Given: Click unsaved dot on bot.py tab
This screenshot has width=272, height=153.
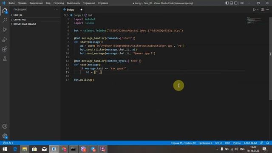Looking at the screenshot, I should click(x=81, y=10).
